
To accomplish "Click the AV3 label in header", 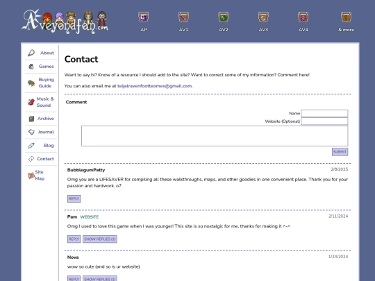I will tap(263, 30).
